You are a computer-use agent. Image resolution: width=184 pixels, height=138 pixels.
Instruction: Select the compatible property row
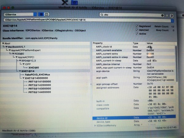[x=134, y=110]
